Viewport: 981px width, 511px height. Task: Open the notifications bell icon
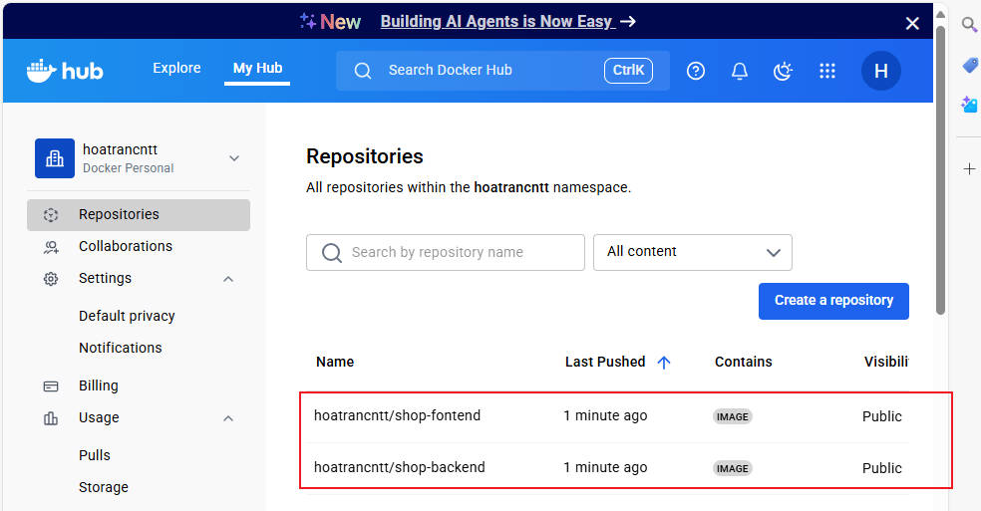tap(740, 71)
